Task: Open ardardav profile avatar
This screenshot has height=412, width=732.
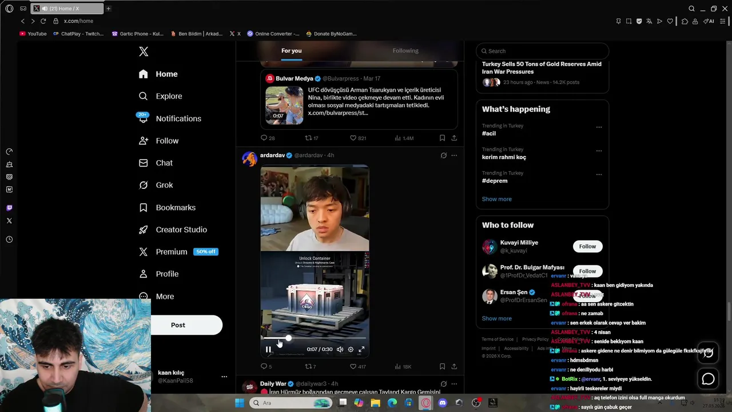Action: [x=249, y=159]
